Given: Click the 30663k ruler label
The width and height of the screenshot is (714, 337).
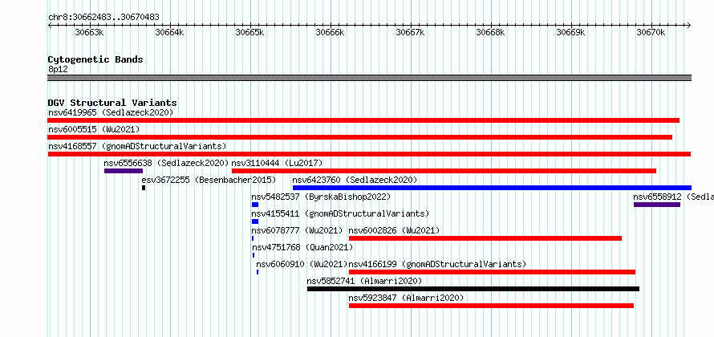Looking at the screenshot, I should 90,32.
